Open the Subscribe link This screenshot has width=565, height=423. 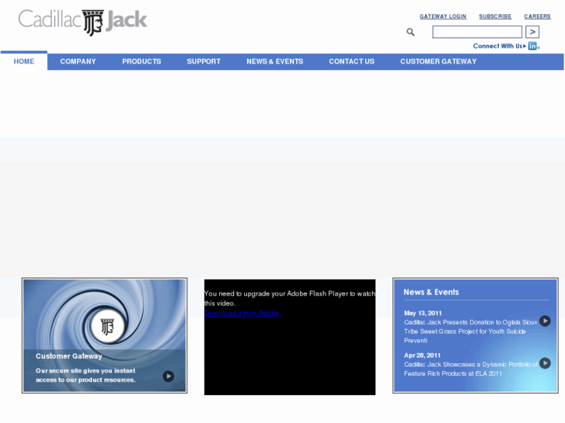click(x=495, y=16)
